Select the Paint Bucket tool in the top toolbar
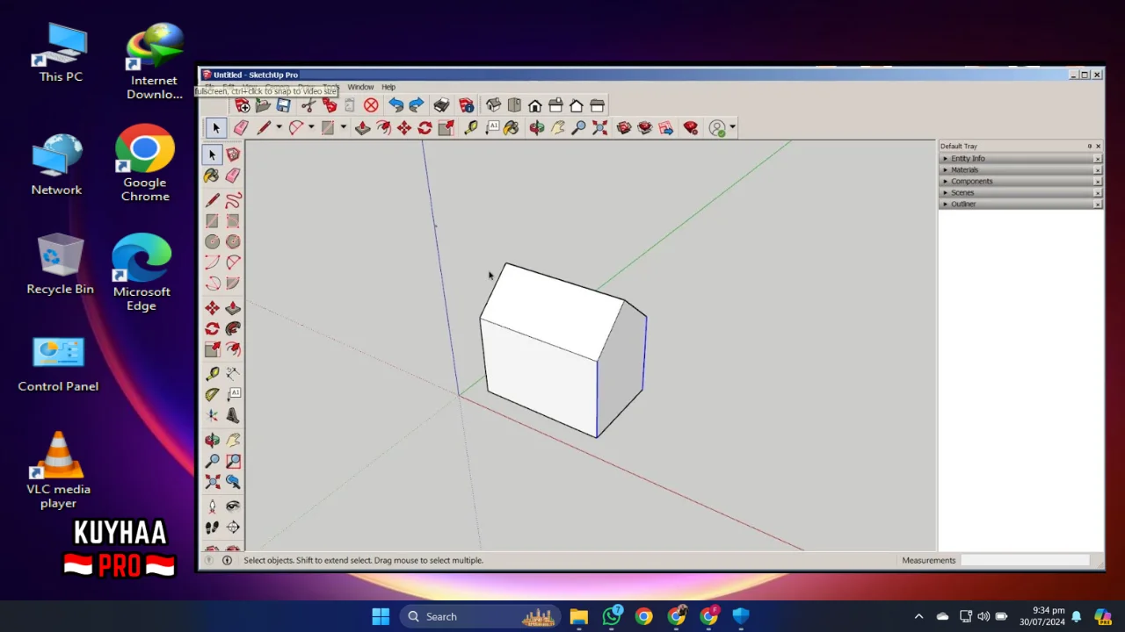 click(512, 128)
